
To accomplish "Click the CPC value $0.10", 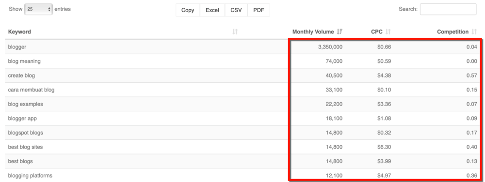I will (384, 90).
